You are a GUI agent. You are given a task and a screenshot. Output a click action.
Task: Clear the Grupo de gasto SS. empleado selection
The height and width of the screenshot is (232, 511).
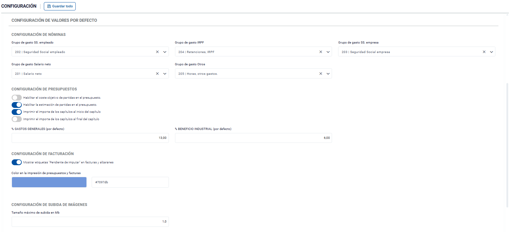(x=157, y=52)
